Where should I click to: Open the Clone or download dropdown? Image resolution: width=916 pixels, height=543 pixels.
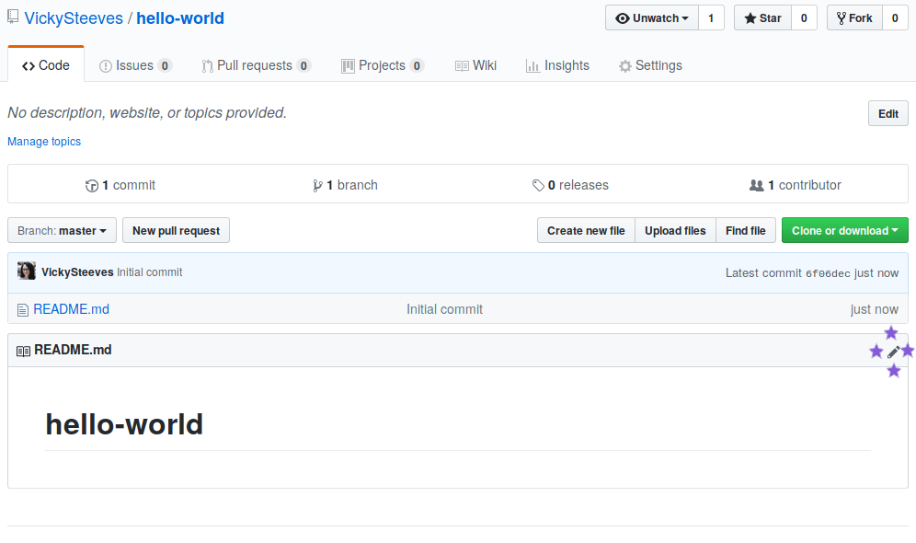tap(844, 230)
